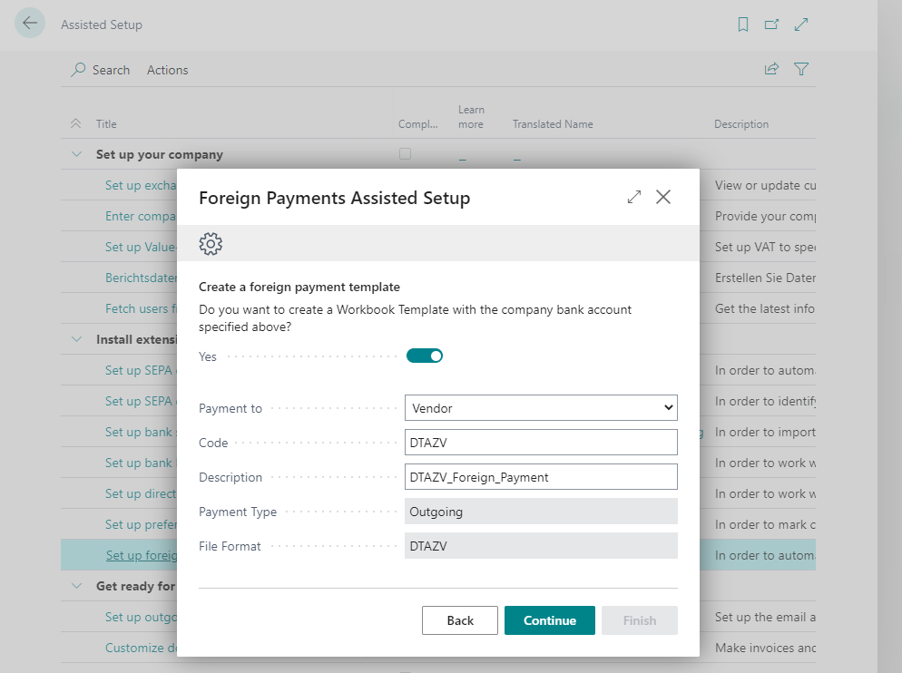Check the Completed checkbox for Set up your company

click(x=405, y=154)
